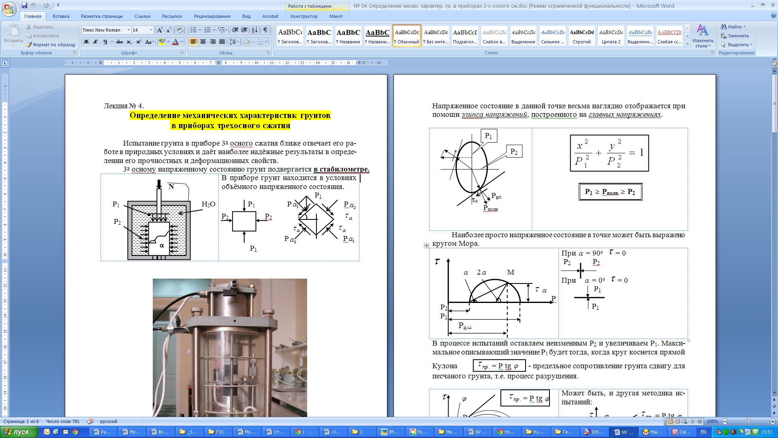Center align text

(203, 42)
